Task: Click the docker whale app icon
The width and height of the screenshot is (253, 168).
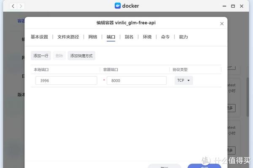Action: pos(118,6)
